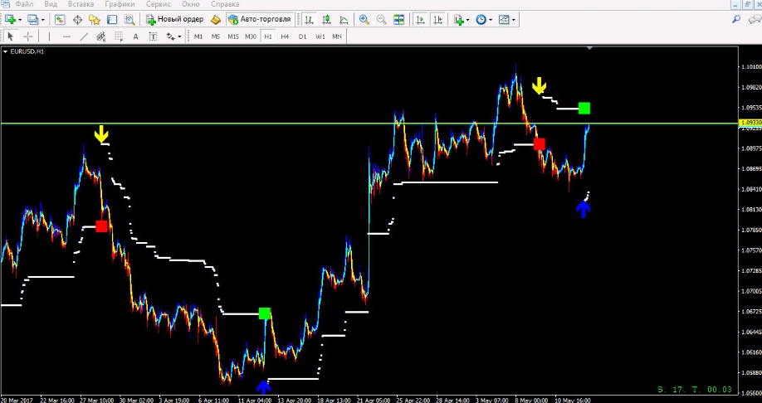This screenshot has width=762, height=403.
Task: Open the Market Watch panel
Action: [59, 19]
